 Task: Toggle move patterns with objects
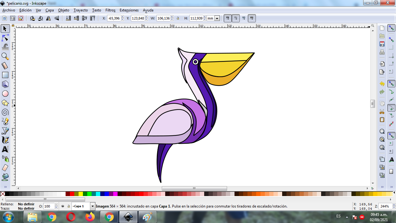pyautogui.click(x=252, y=18)
